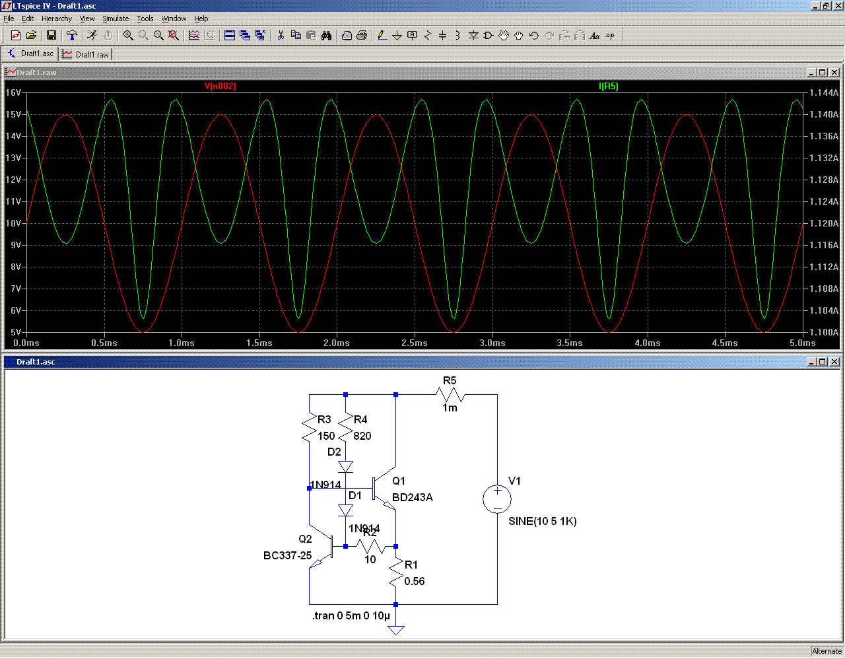The image size is (845, 659).
Task: Open the SPICE directive .op tool
Action: coord(610,36)
